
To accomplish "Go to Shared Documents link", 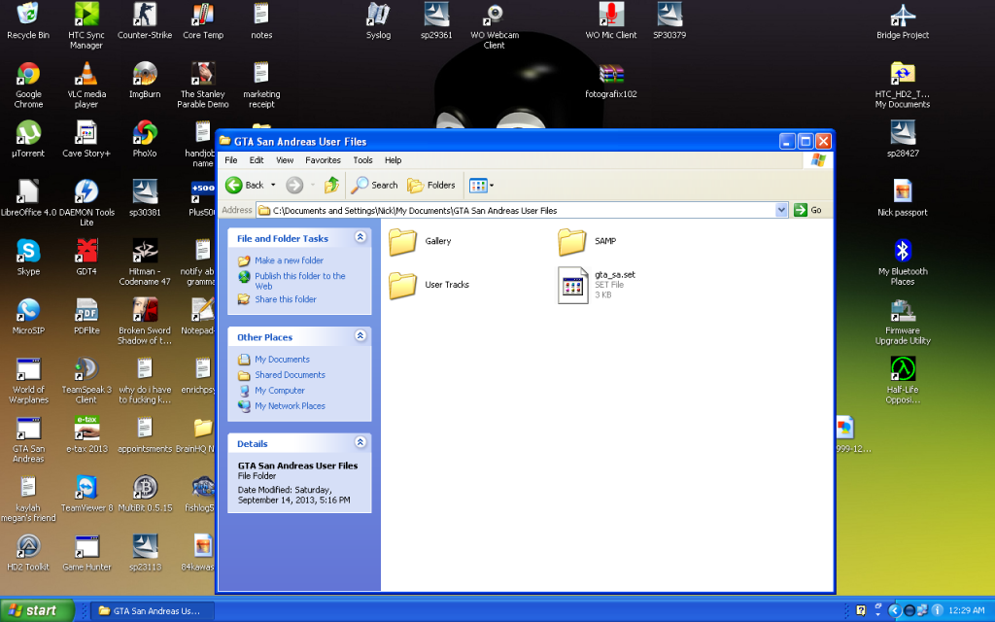I will click(x=290, y=374).
